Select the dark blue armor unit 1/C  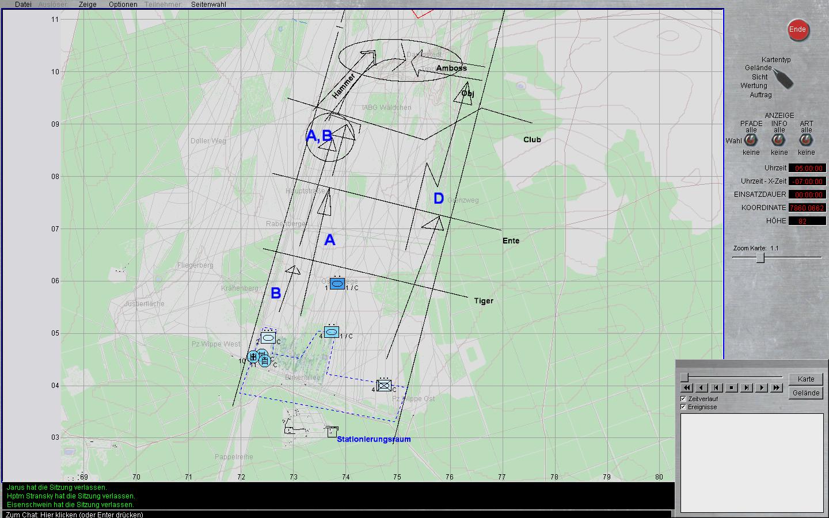pyautogui.click(x=337, y=284)
